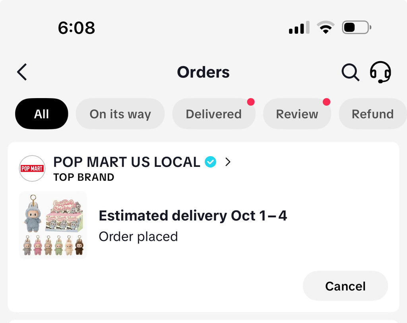Screen dimensions: 407x323
Task: Open the Delivered orders tab
Action: 213,114
